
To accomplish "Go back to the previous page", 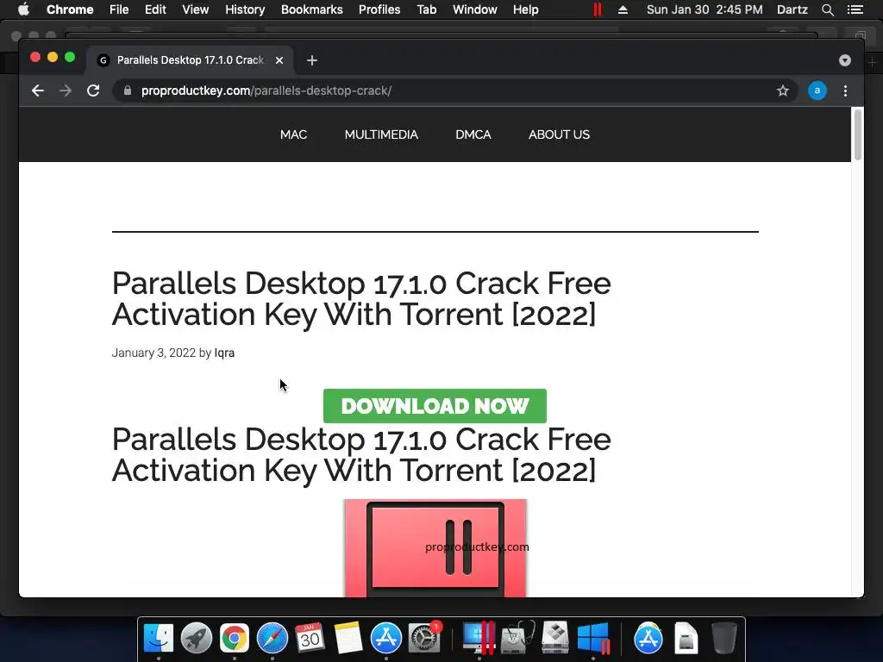I will [x=38, y=91].
